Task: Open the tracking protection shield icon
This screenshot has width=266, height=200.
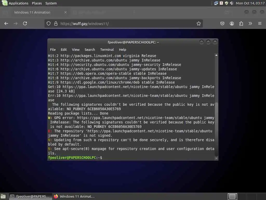Action: click(49, 23)
